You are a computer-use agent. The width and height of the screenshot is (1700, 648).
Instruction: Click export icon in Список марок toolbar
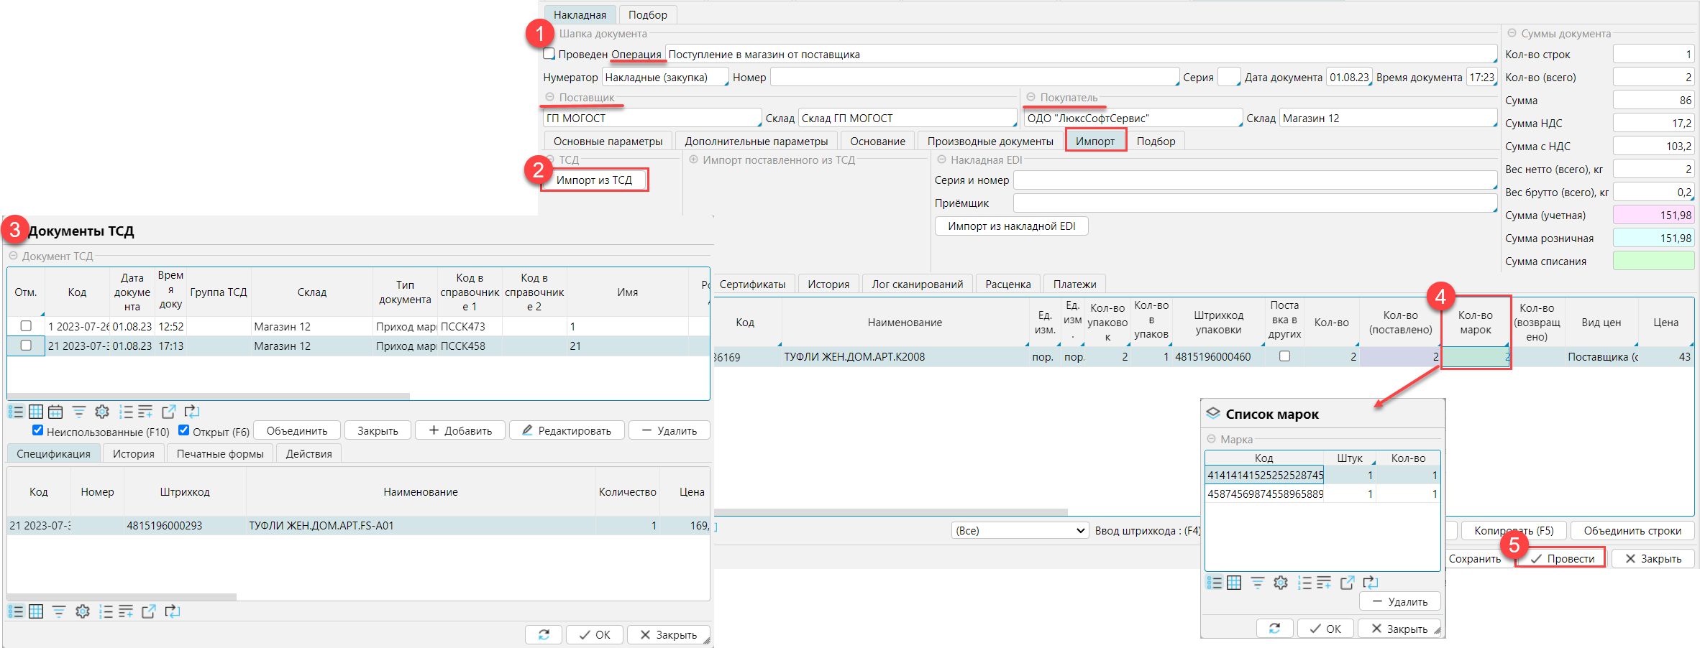click(x=1347, y=583)
